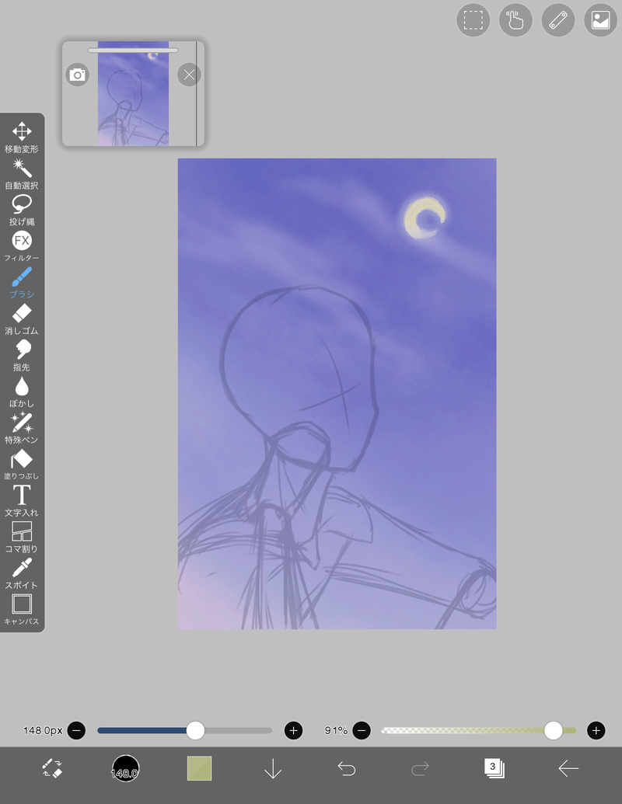Select the Transform (移動変形) tool

[x=22, y=137]
